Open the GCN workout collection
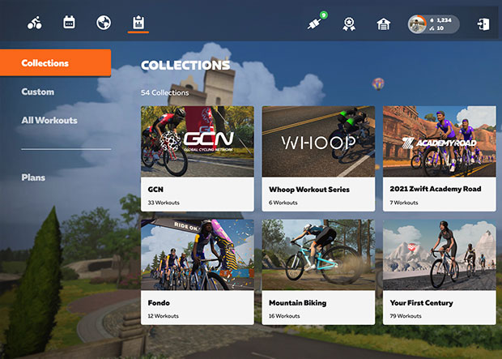The width and height of the screenshot is (502, 359). coord(197,158)
